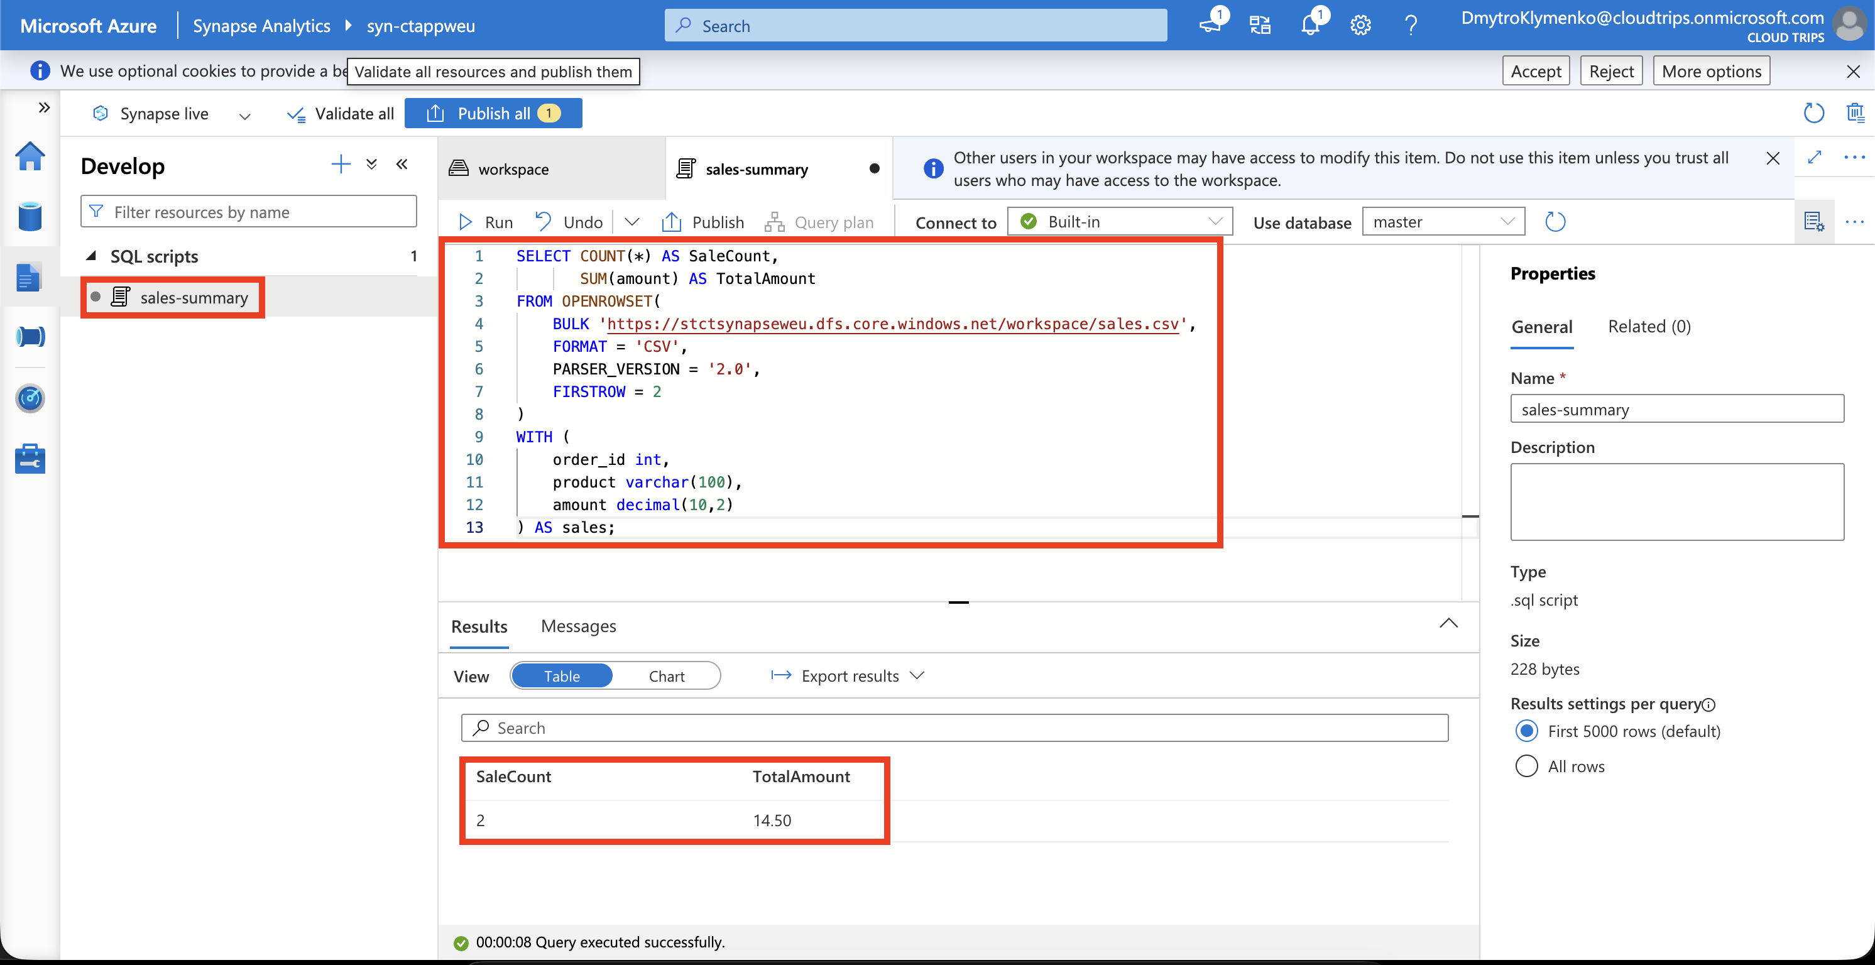Click the Undo button
The width and height of the screenshot is (1875, 965).
569,222
